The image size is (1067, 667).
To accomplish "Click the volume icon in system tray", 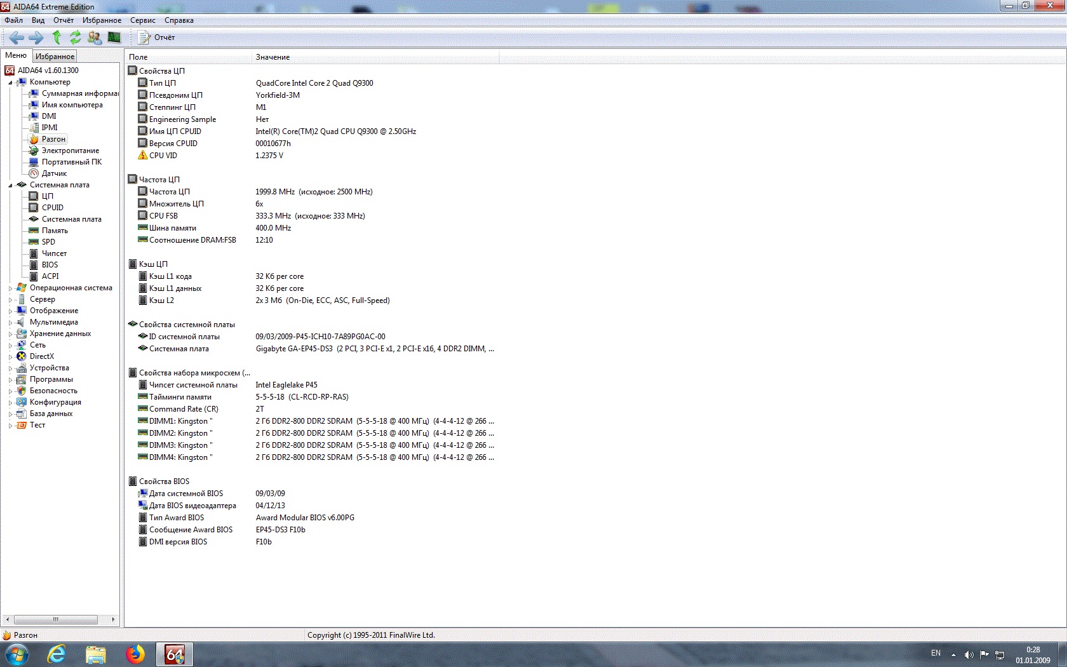I will (x=969, y=654).
